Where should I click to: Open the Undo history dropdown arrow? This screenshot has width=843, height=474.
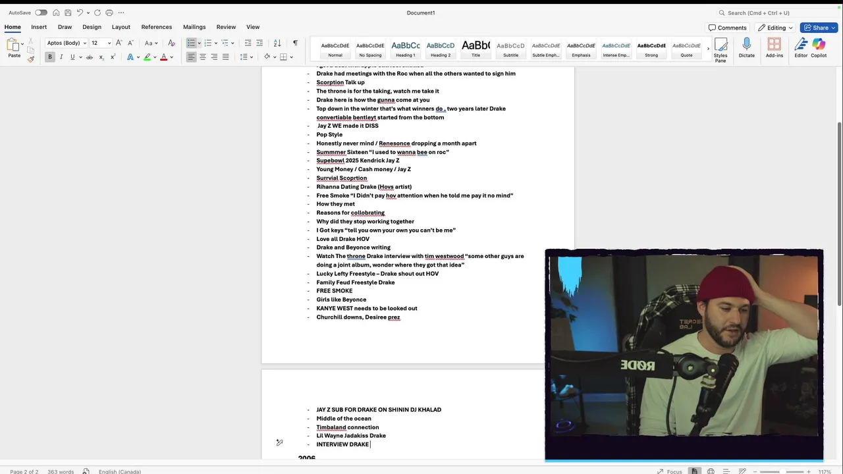coord(88,13)
